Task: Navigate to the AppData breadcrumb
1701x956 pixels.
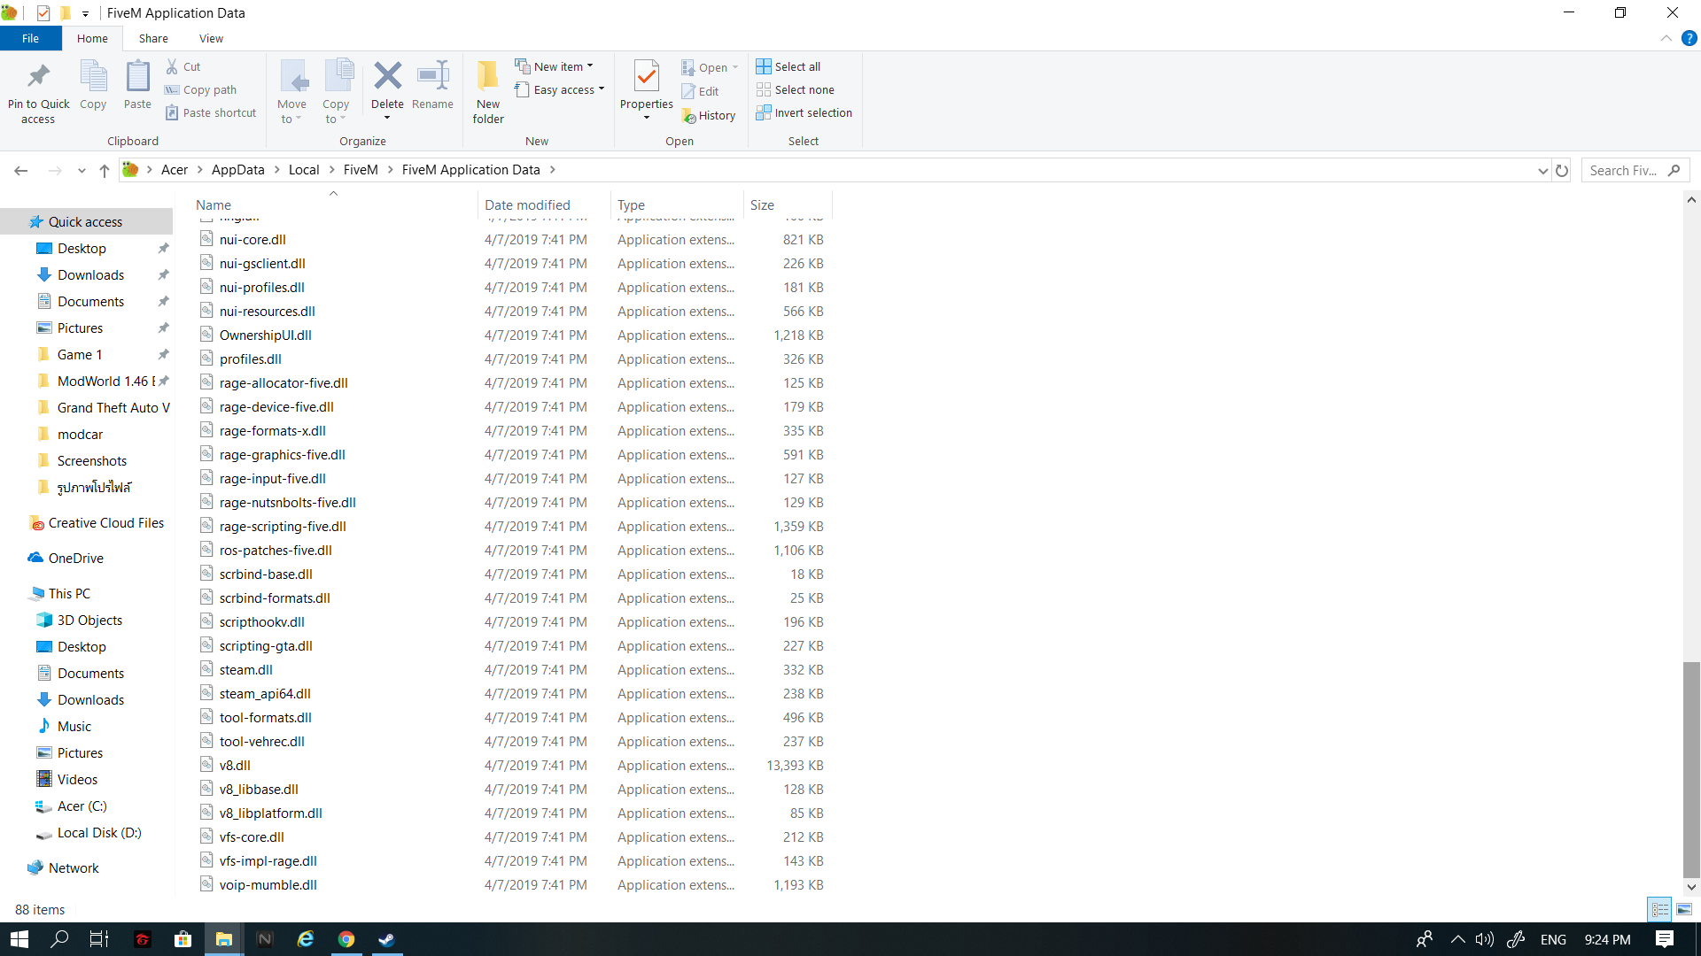Action: [237, 170]
